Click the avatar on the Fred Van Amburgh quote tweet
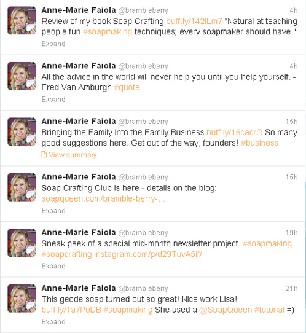 (22, 76)
